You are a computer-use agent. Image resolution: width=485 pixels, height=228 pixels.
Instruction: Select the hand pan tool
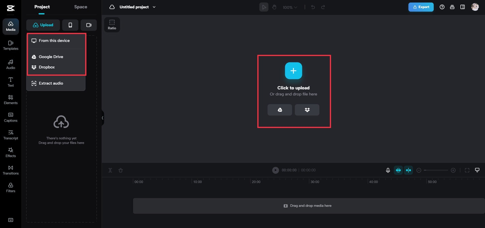click(x=274, y=7)
